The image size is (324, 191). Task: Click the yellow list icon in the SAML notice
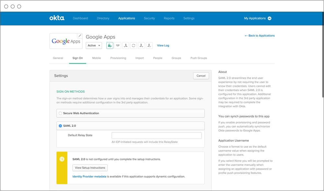pyautogui.click(x=62, y=159)
